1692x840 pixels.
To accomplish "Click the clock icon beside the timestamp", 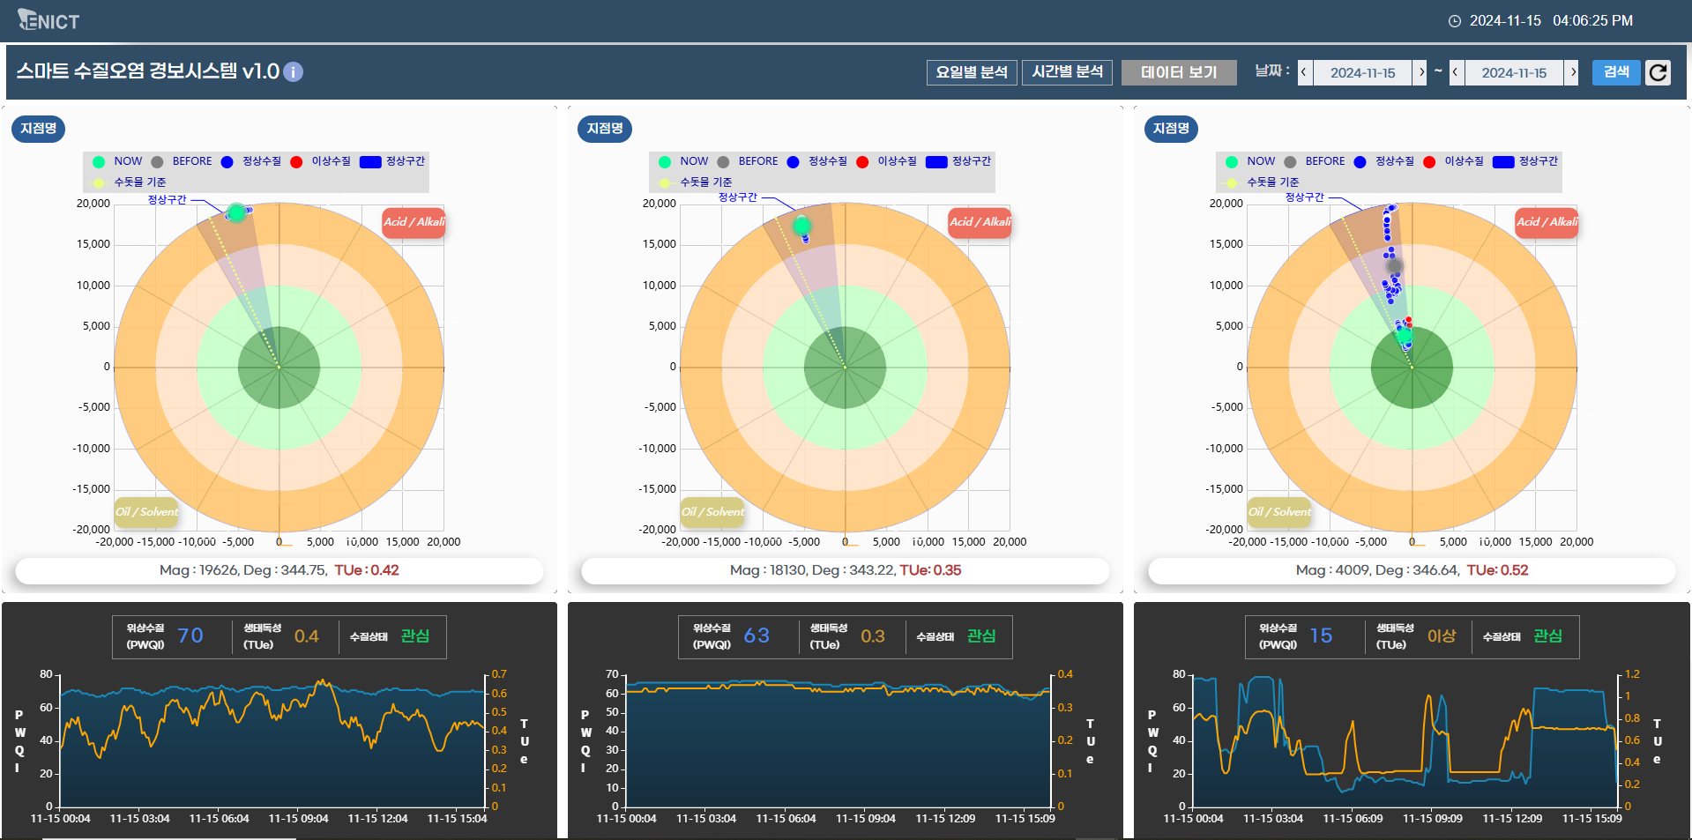I will (x=1454, y=21).
